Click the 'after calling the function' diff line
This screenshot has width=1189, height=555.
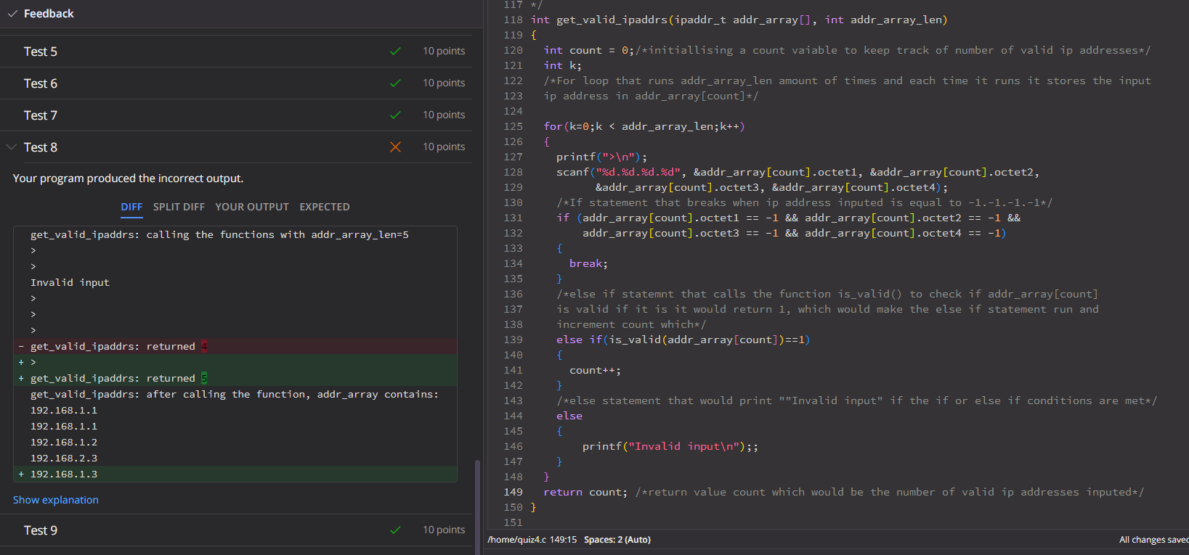tap(235, 394)
